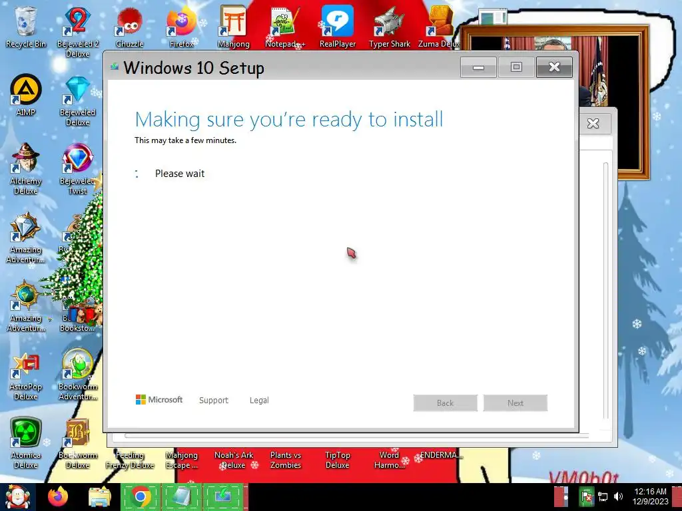Launch Alchemy Deluxe wizard shortcut

coord(26,168)
